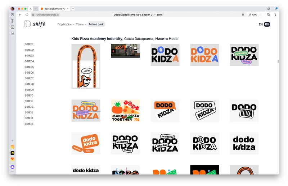Open the black-and-yellow app icon in sidebar
This screenshot has width=288, height=186.
(13, 153)
